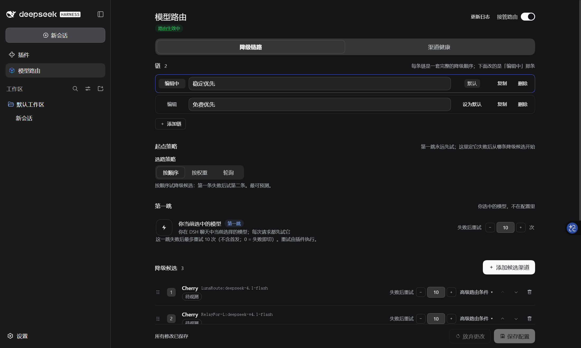The width and height of the screenshot is (581, 348).
Task: Toggle the 接管路由 switch
Action: (x=528, y=17)
